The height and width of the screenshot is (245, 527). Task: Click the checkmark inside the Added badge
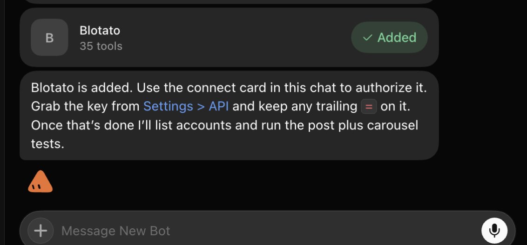pyautogui.click(x=368, y=38)
